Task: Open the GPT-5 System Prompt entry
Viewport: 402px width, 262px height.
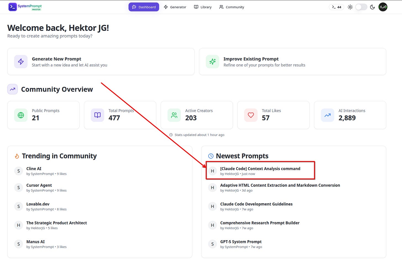Action: pyautogui.click(x=294, y=244)
